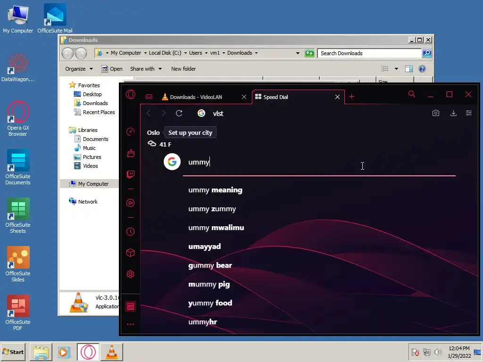Expand the arrow after Local Disk (C:)
Image resolution: width=483 pixels, height=362 pixels.
185,53
